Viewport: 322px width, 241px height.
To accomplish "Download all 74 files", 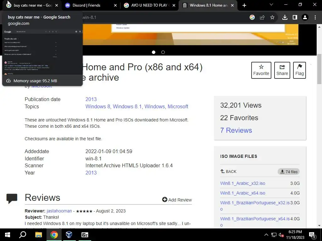I will 289,172.
